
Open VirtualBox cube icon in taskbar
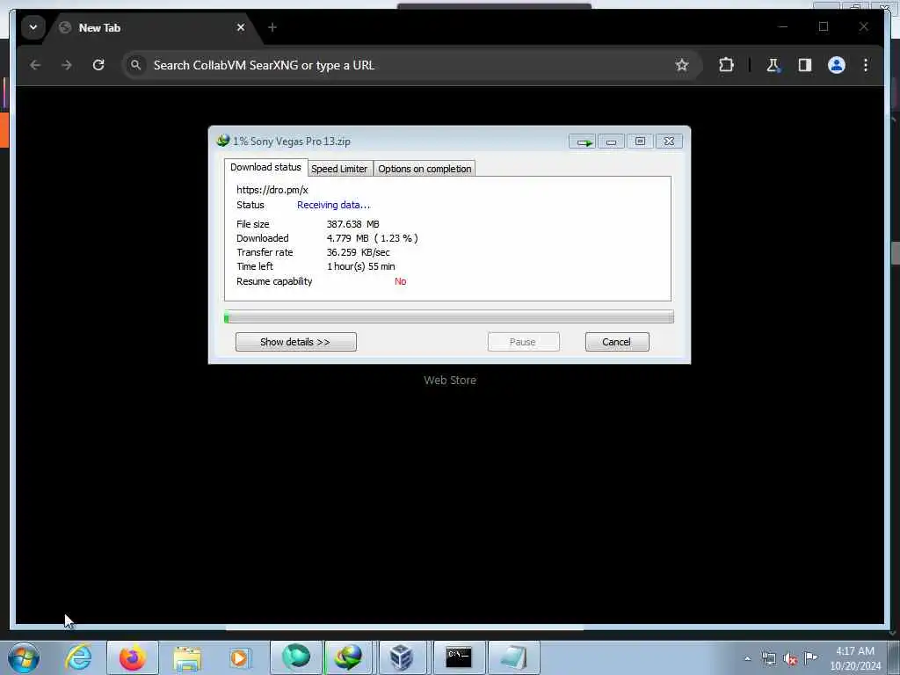(401, 657)
